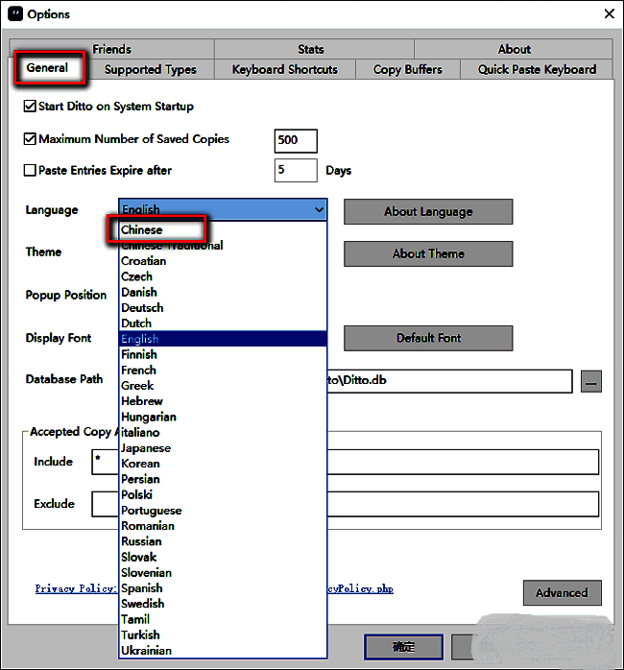This screenshot has width=624, height=670.
Task: Open the Stats tab
Action: [x=310, y=49]
